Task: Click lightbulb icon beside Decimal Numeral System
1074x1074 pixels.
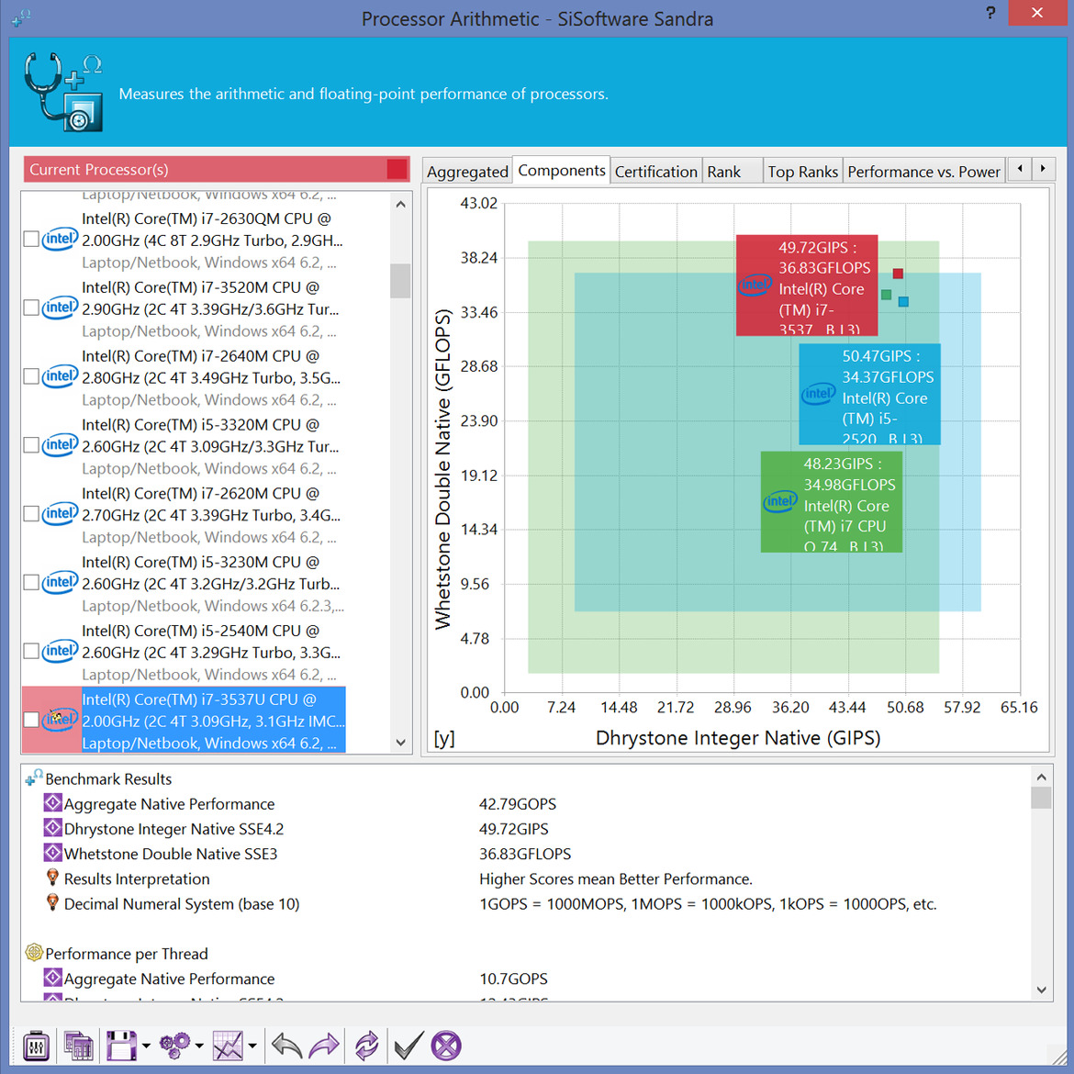Action: tap(52, 902)
